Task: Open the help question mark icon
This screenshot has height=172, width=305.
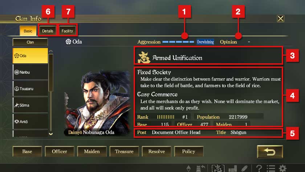Action: coord(259,168)
